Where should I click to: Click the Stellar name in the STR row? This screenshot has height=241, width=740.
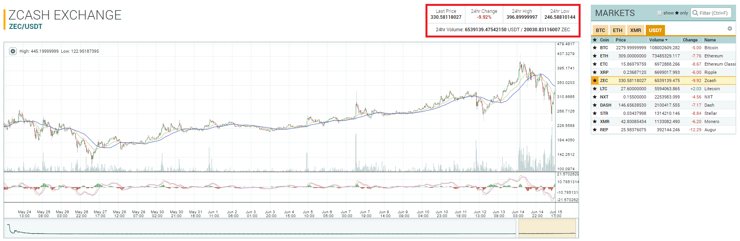click(711, 113)
